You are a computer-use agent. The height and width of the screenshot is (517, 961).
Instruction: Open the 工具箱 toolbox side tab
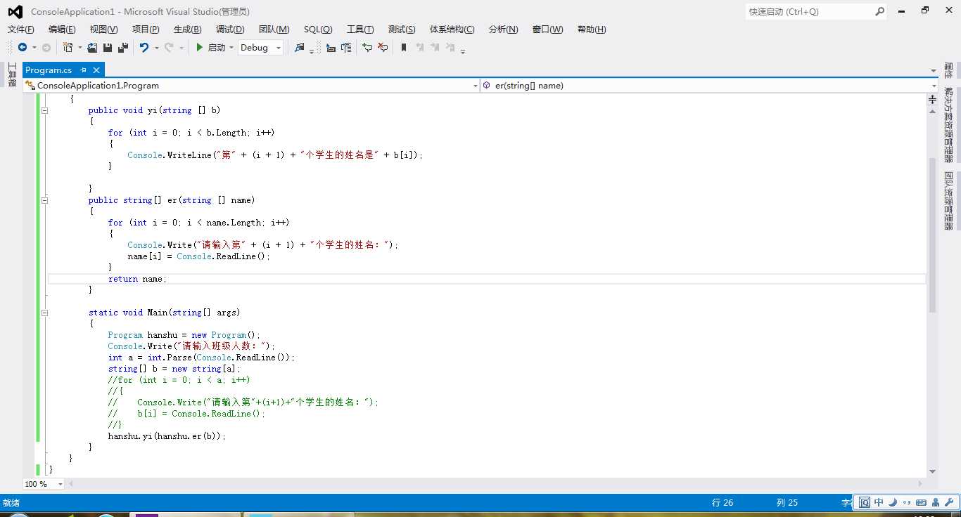click(11, 74)
